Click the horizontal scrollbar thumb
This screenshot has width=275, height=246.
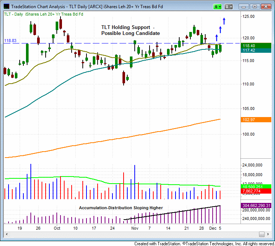pos(262,234)
